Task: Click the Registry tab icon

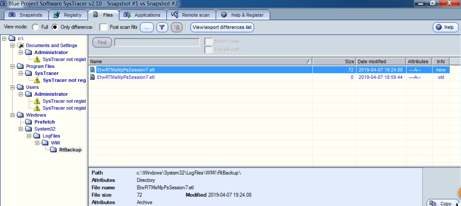Action: [x=56, y=15]
